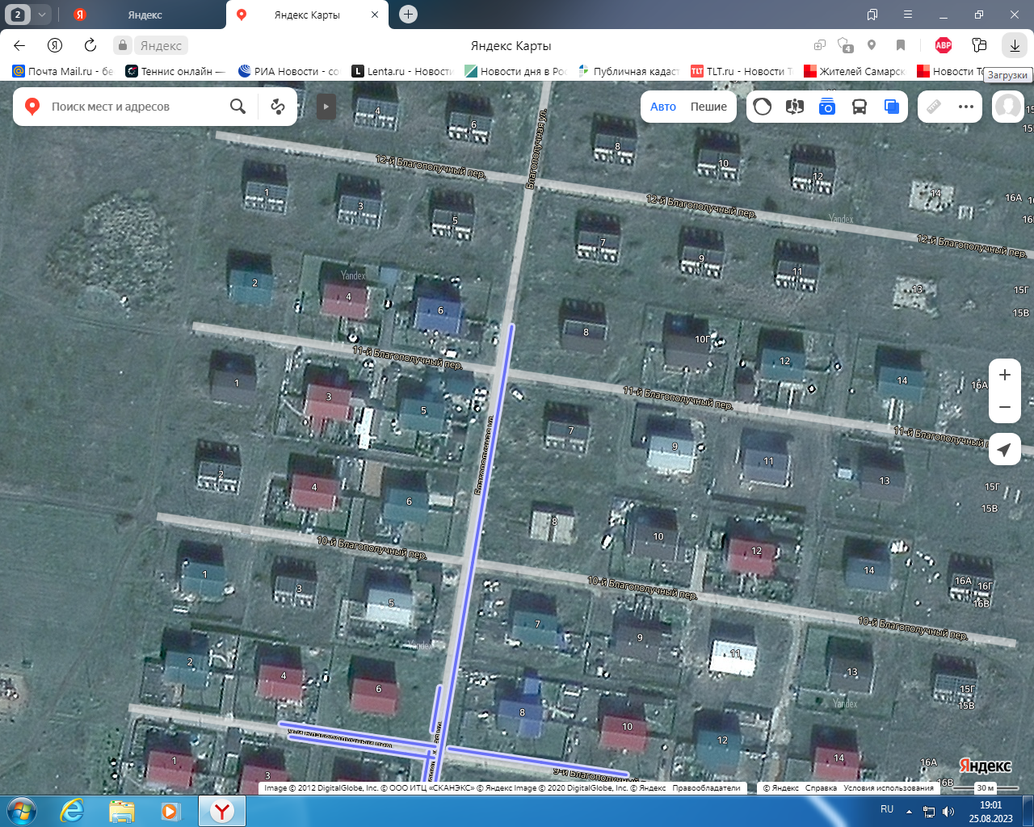1034x827 pixels.
Task: Open the РИА Новости bookmark
Action: [x=288, y=71]
